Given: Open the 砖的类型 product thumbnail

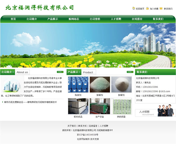Looking at the screenshot, I should pyautogui.click(x=121, y=106).
